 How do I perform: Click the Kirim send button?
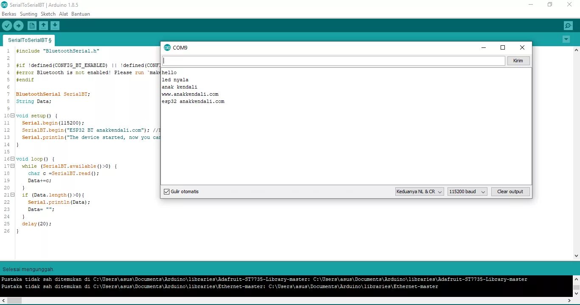point(518,61)
